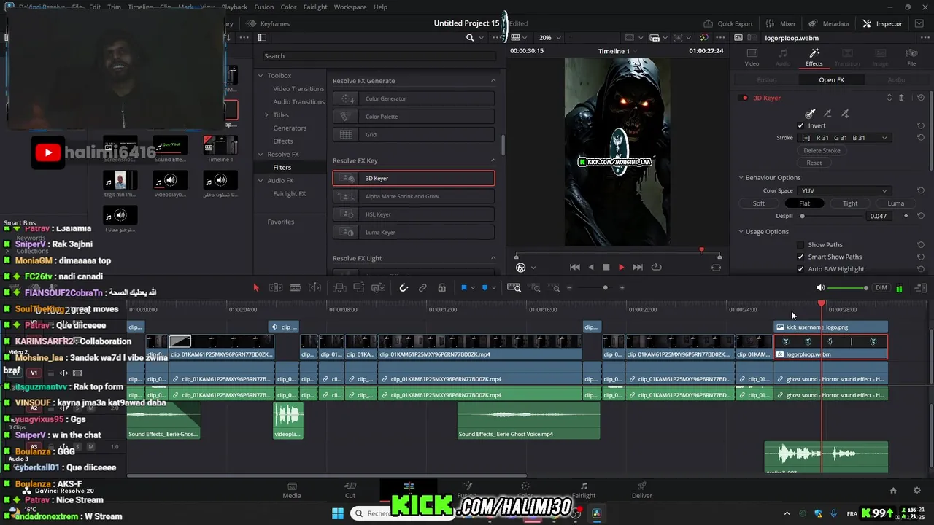This screenshot has height=525, width=934.
Task: Toggle the viewer Loop playback button
Action: coord(656,268)
